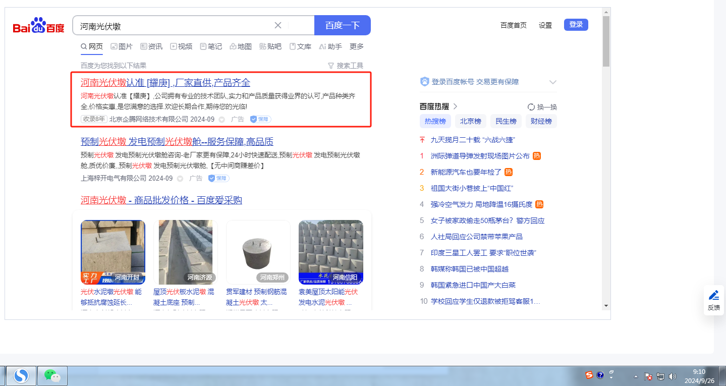Refresh hot searches with 换一换
The width and height of the screenshot is (726, 386).
tap(542, 107)
